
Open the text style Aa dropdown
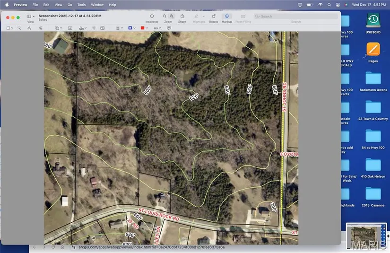[157, 28]
